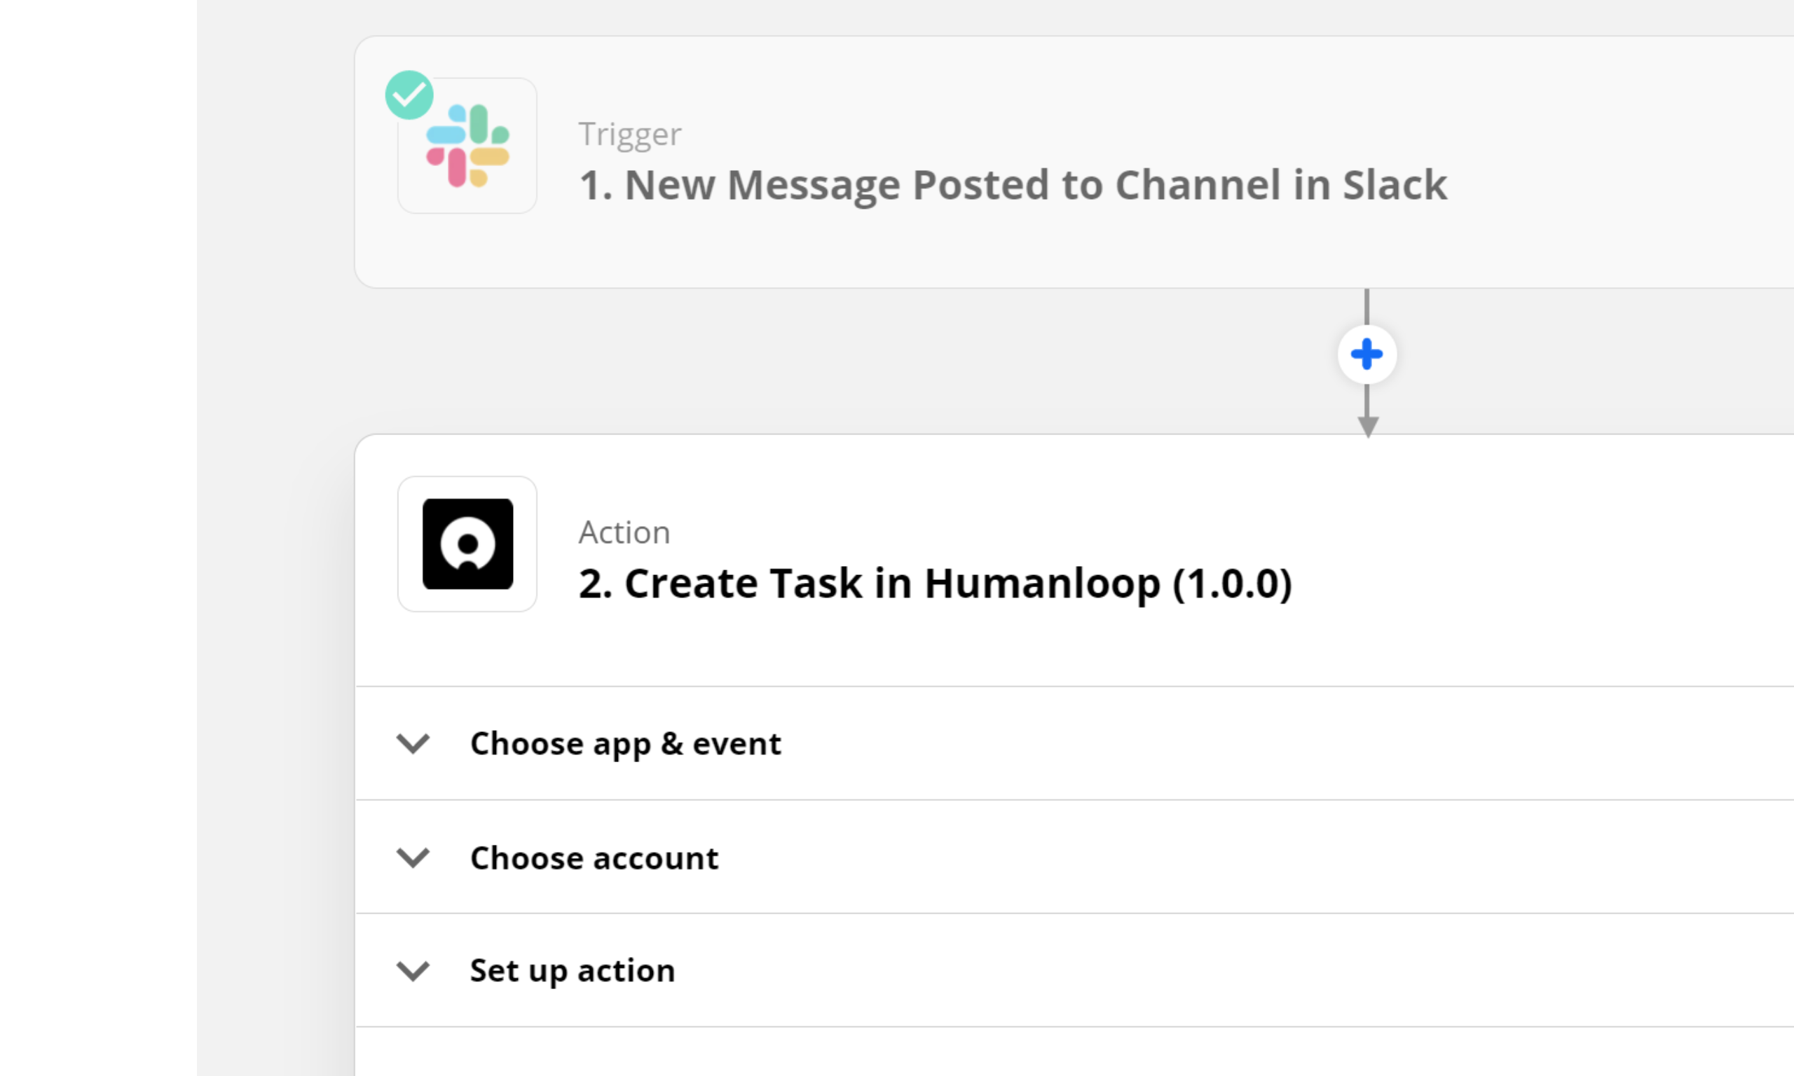Select step 2 Create Task in Humanloop title
1794x1076 pixels.
point(936,583)
